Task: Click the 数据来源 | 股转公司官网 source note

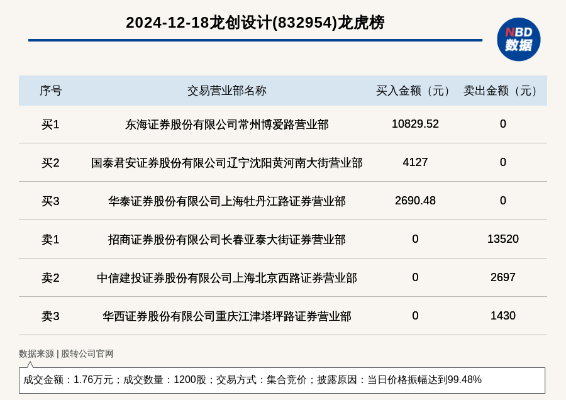Action: [x=66, y=353]
